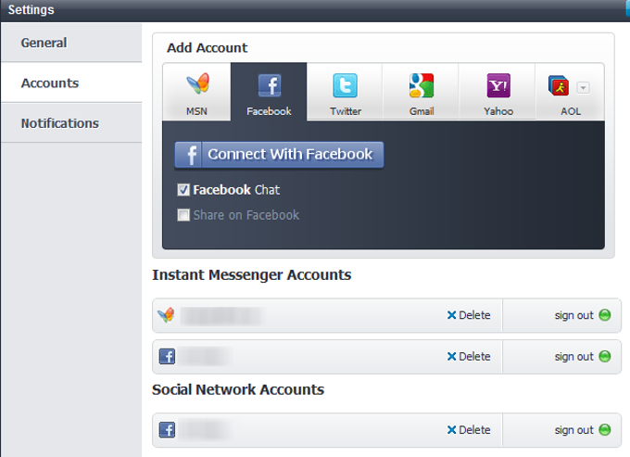Click Facebook icon under Social Network Accounts
The width and height of the screenshot is (630, 457).
167,430
